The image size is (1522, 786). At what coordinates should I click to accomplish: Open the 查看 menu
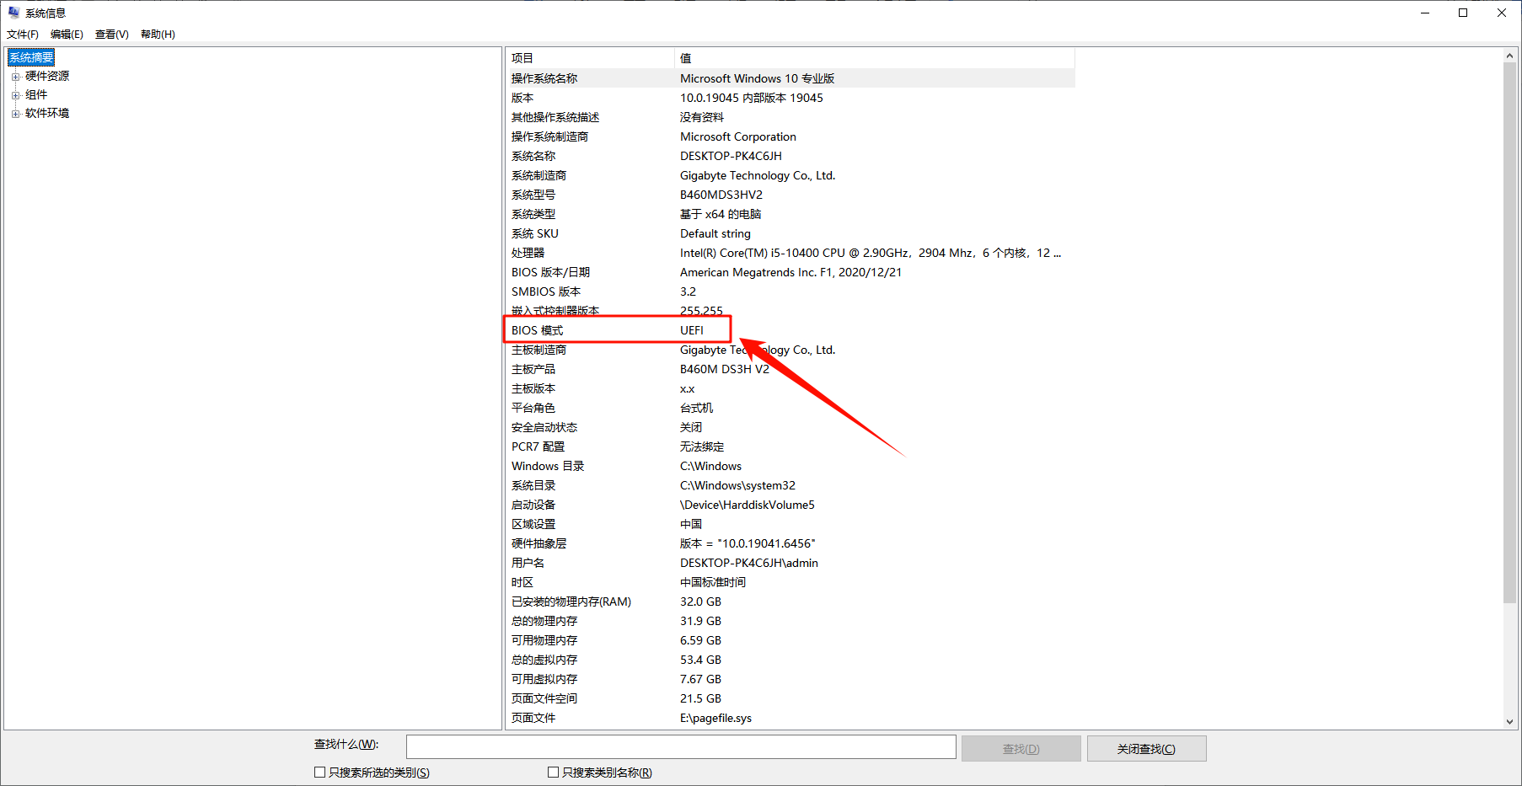coord(110,34)
